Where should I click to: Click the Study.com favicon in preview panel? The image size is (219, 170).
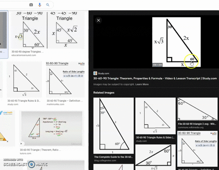95,73
